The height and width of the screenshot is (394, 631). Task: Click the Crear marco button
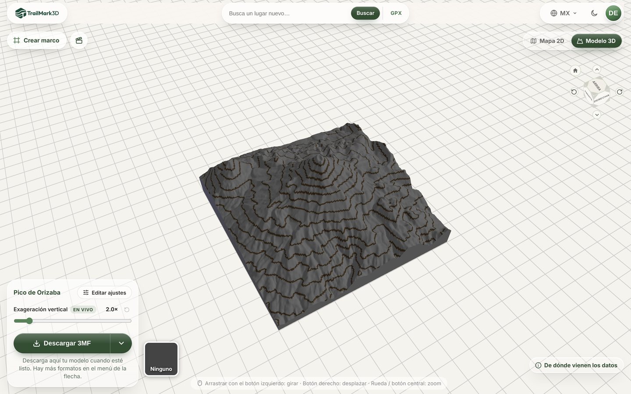pyautogui.click(x=36, y=40)
